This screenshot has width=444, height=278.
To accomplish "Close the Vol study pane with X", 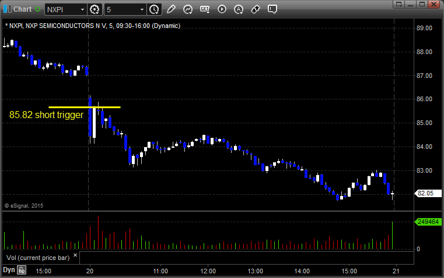I will tap(75, 255).
